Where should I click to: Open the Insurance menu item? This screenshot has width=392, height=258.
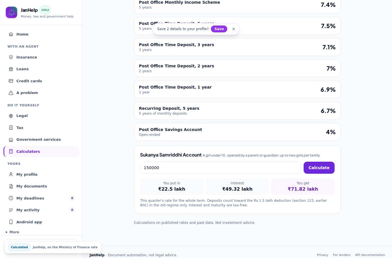(41, 57)
